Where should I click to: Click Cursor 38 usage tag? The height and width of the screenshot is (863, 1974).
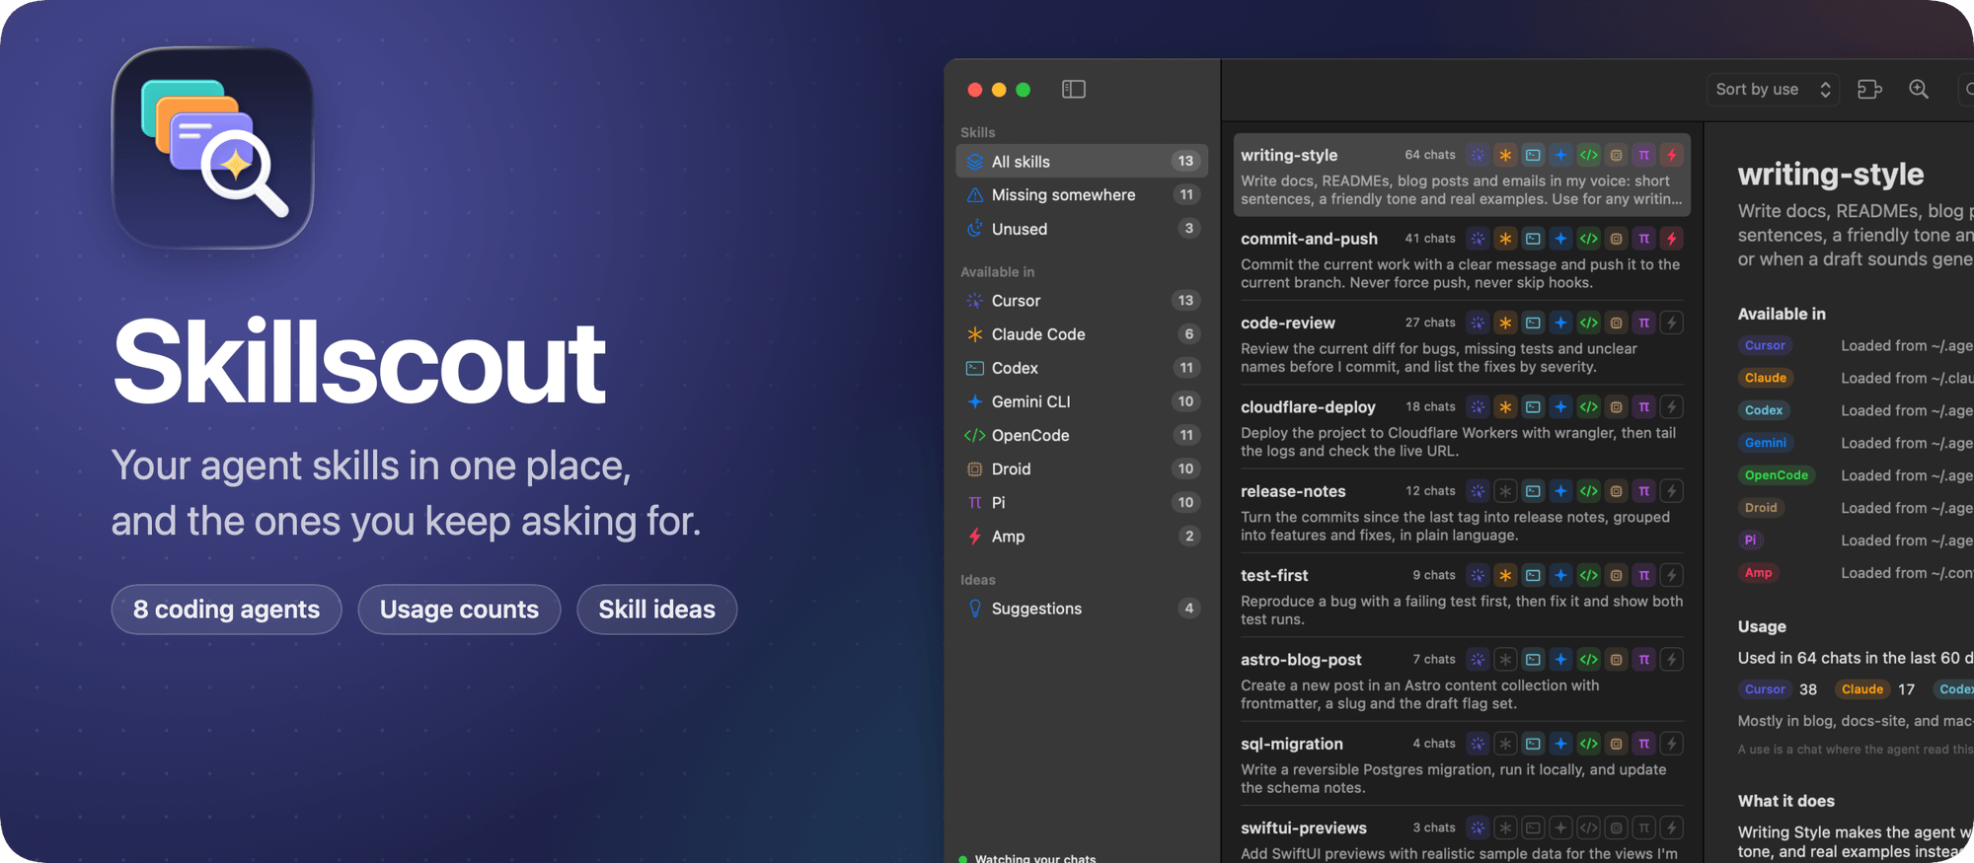pyautogui.click(x=1778, y=689)
